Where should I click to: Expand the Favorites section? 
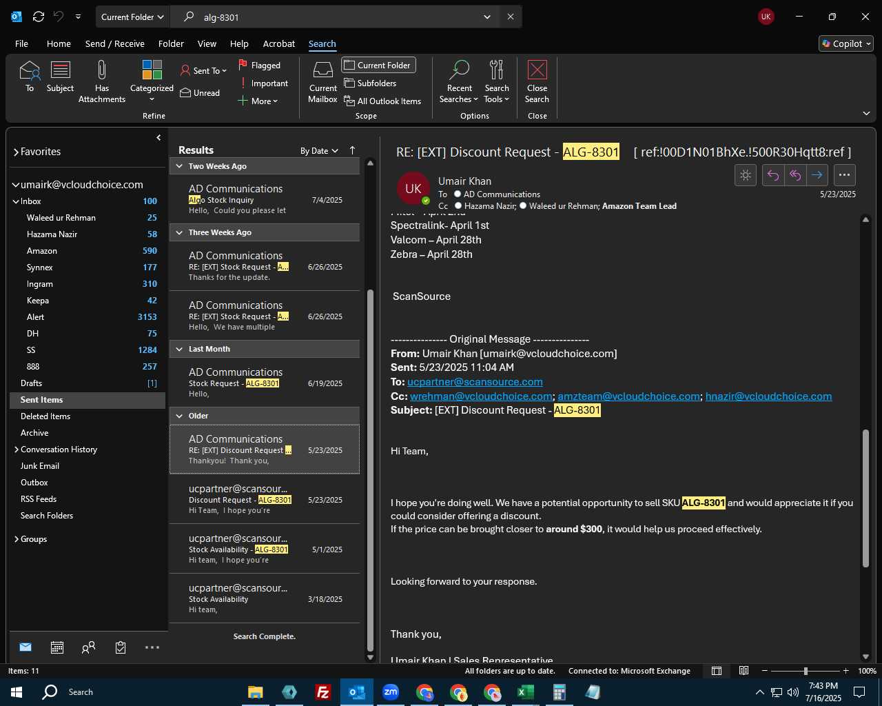(x=16, y=152)
